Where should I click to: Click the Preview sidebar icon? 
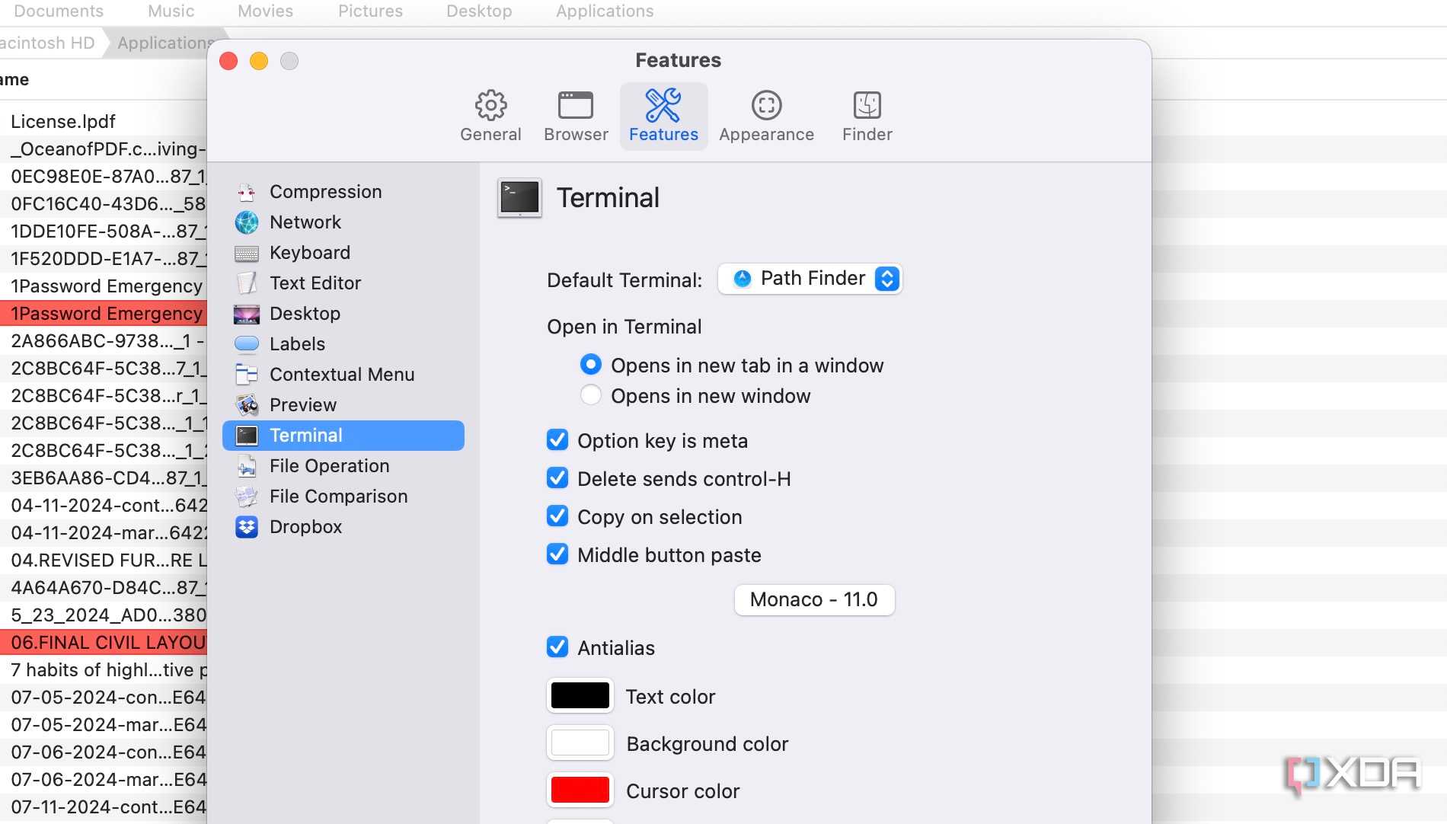pos(246,405)
